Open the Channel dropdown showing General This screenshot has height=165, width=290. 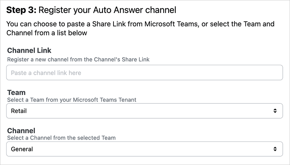[x=144, y=149]
